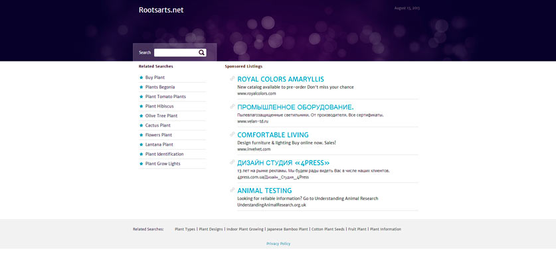
Task: Open the Royal Colors Amaryllis listing
Action: pos(280,79)
